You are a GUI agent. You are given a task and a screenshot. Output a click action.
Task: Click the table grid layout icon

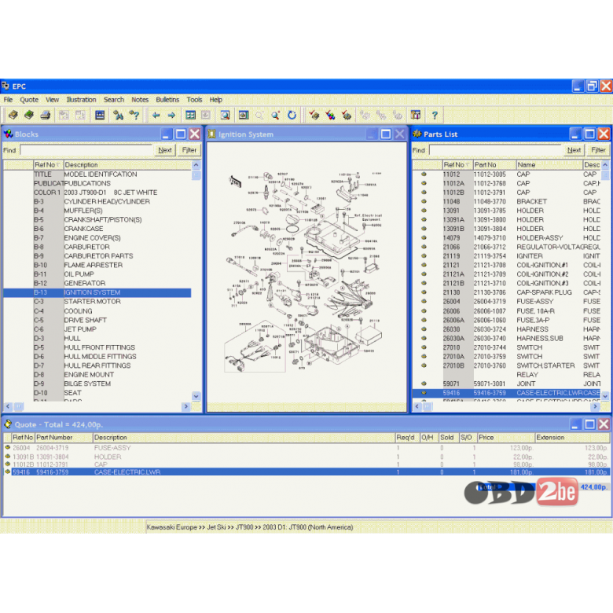190,115
